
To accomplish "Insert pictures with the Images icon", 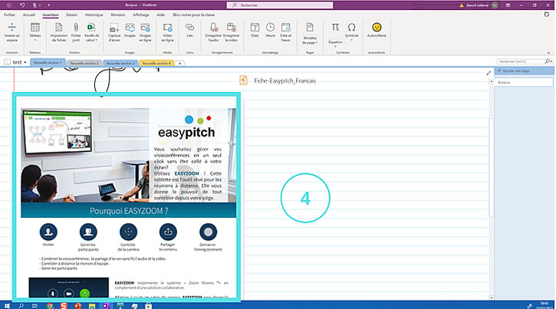I will click(x=130, y=31).
